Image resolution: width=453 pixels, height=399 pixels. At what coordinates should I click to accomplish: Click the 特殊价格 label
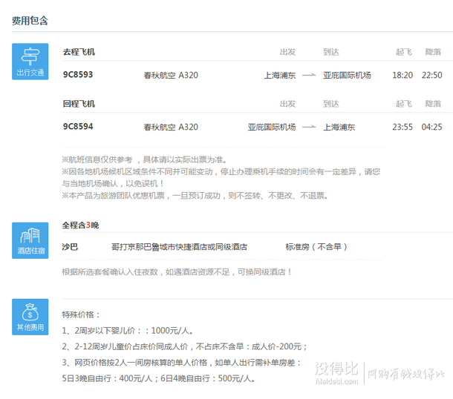pyautogui.click(x=81, y=314)
